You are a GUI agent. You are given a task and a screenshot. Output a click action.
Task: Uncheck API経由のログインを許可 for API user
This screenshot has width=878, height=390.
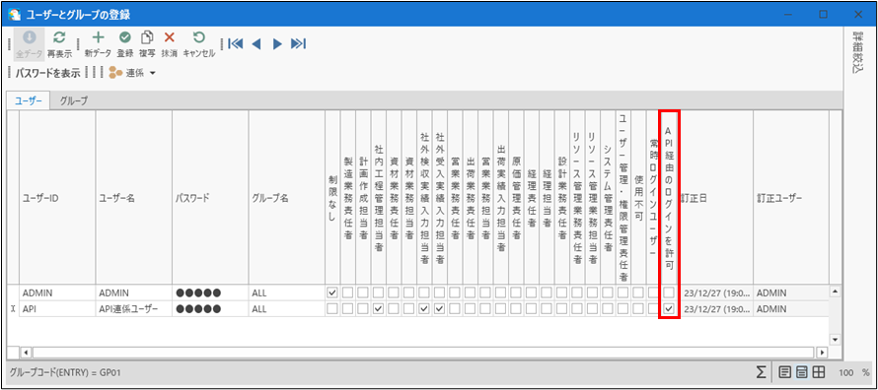tap(669, 308)
